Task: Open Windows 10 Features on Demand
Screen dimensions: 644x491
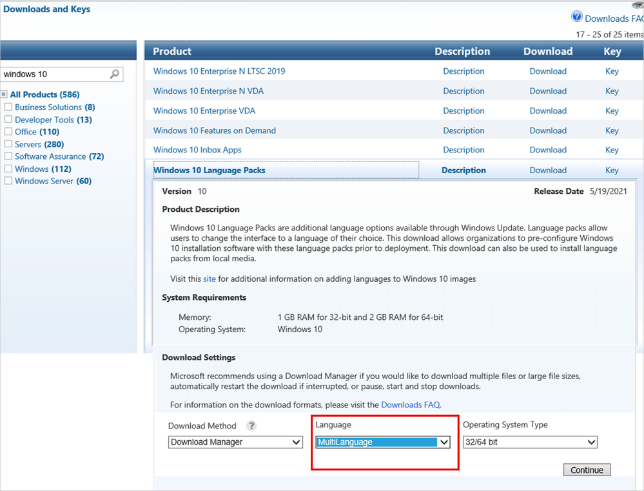Action: [x=215, y=131]
